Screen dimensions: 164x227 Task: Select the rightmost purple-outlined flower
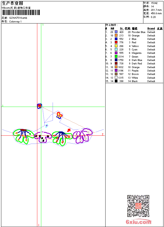83,135
